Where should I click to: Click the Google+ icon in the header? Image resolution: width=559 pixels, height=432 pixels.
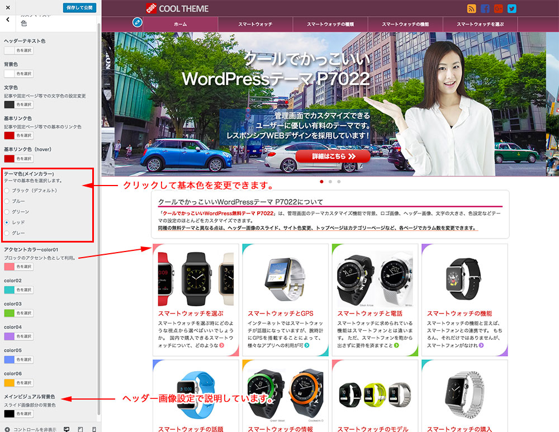point(499,8)
